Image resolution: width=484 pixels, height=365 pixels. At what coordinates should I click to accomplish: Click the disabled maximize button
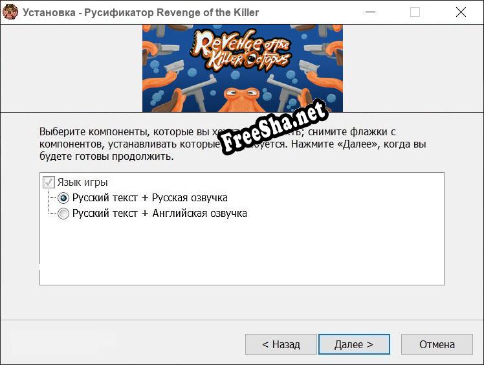pyautogui.click(x=415, y=12)
